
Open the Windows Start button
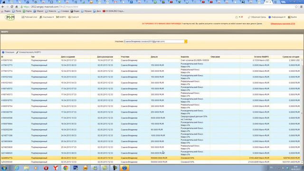coord(4,168)
